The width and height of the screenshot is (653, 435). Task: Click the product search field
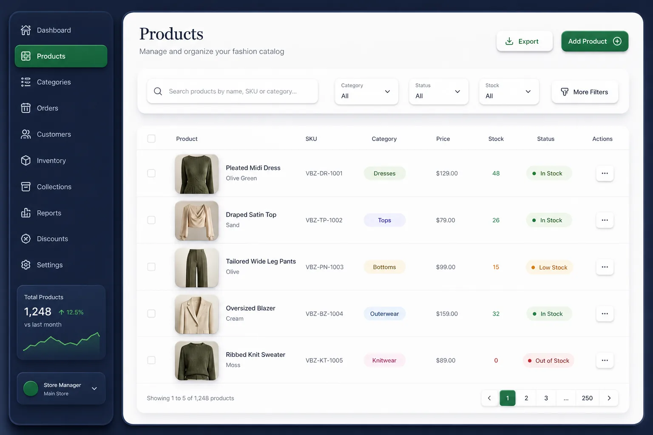pyautogui.click(x=233, y=91)
